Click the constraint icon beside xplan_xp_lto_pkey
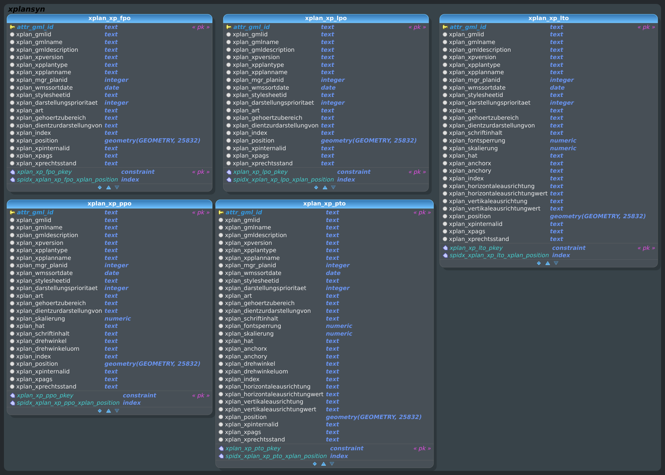 click(445, 248)
